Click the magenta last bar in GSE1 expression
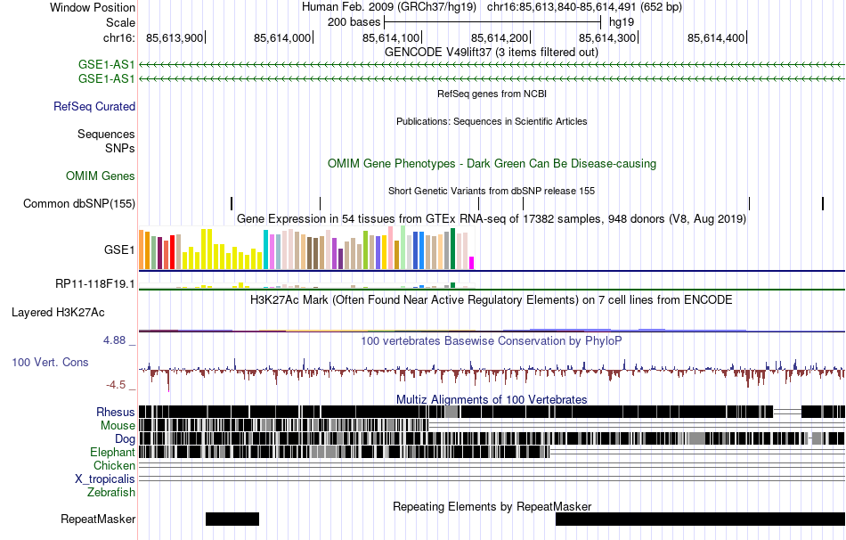Image resolution: width=846 pixels, height=540 pixels. pos(472,263)
